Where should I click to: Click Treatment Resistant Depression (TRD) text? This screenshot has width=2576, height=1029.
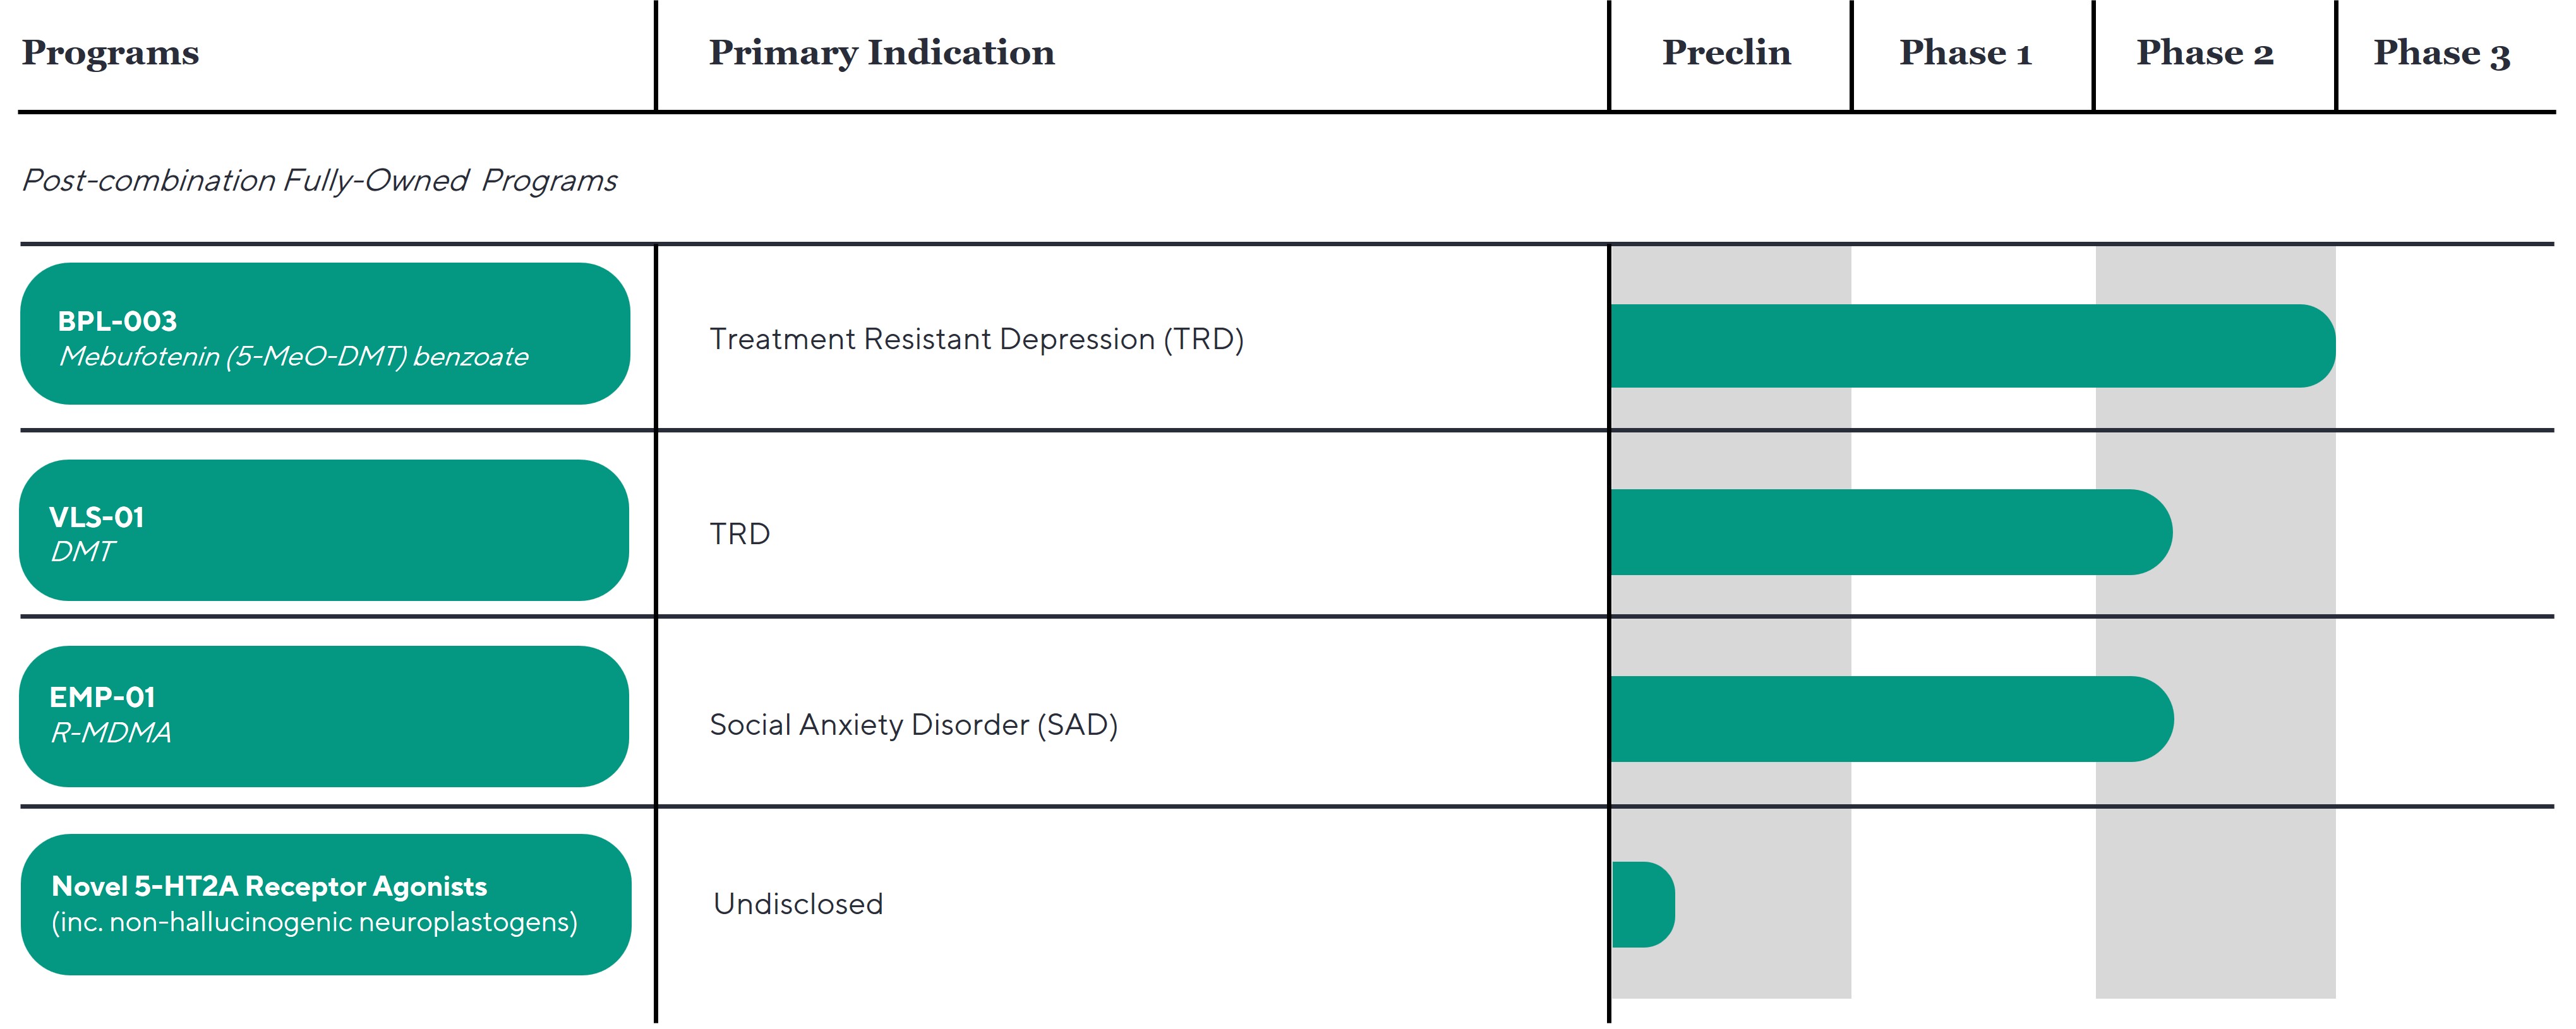[x=976, y=340]
